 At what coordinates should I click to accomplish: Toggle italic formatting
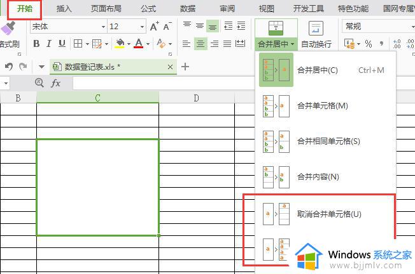49,44
